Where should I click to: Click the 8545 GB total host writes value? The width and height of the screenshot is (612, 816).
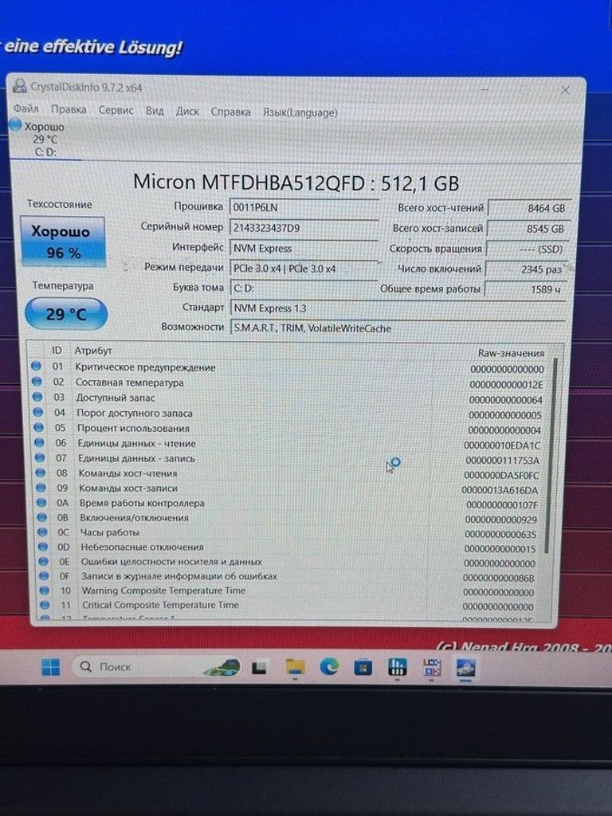(528, 229)
